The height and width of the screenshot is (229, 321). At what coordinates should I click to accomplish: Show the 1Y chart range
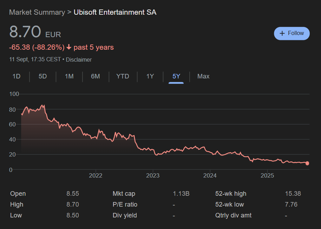(150, 76)
